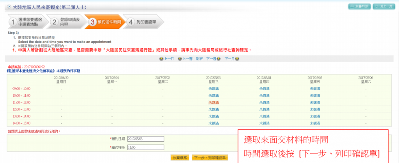Viewport: 399px width, 163px height.
Task: Click the 2017/05/05 星期五 column header
Action: pos(315,79)
